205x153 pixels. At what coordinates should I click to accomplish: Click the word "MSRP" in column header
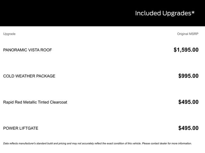tap(193, 34)
